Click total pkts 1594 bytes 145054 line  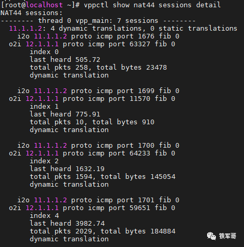[102, 177]
